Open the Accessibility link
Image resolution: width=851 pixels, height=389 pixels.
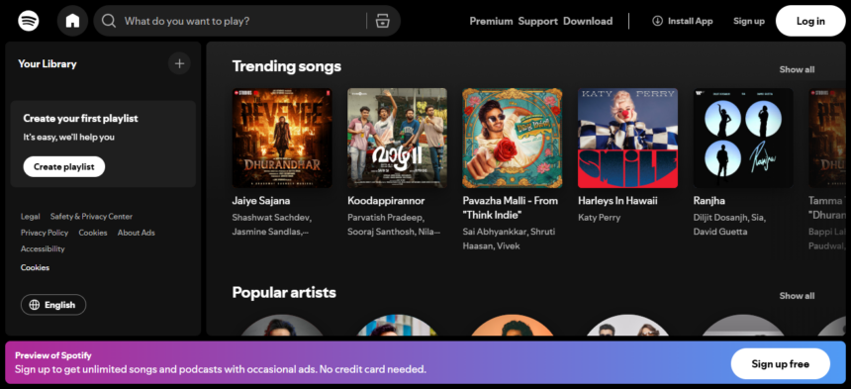tap(43, 249)
